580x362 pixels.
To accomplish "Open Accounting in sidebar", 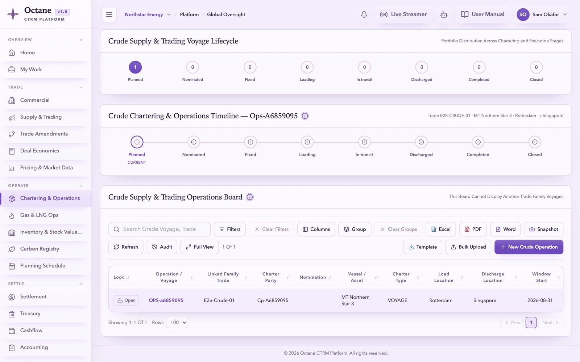I will coord(46,348).
